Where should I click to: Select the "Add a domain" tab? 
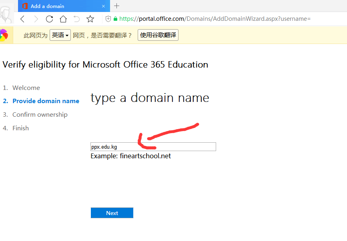coord(60,6)
